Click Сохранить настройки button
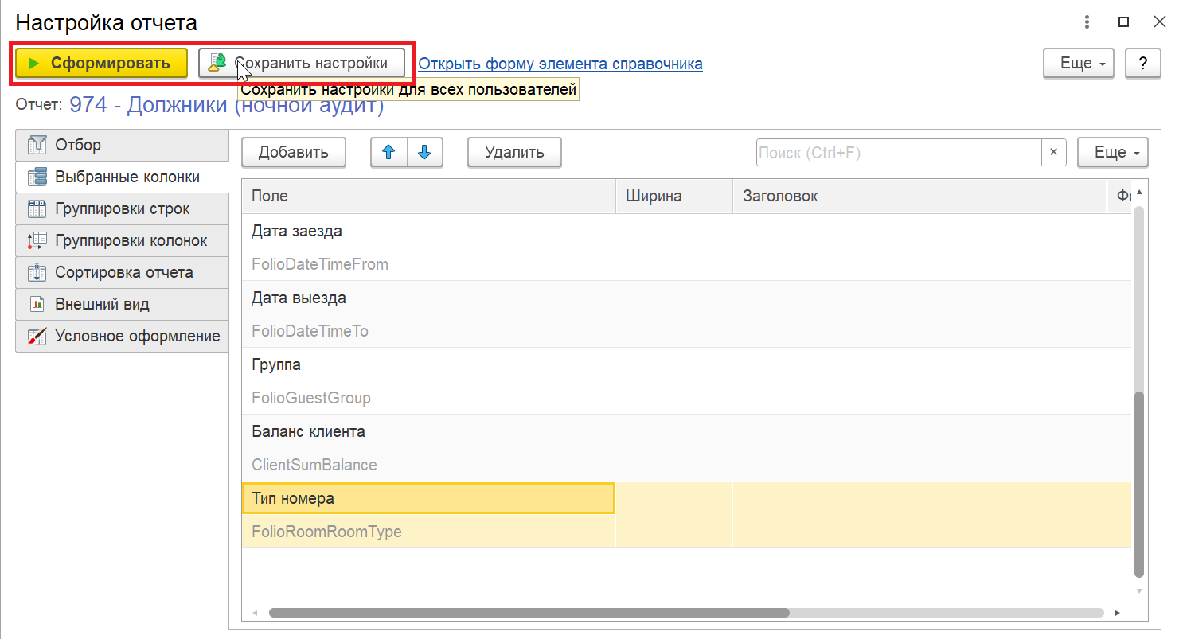This screenshot has height=639, width=1179. click(302, 64)
